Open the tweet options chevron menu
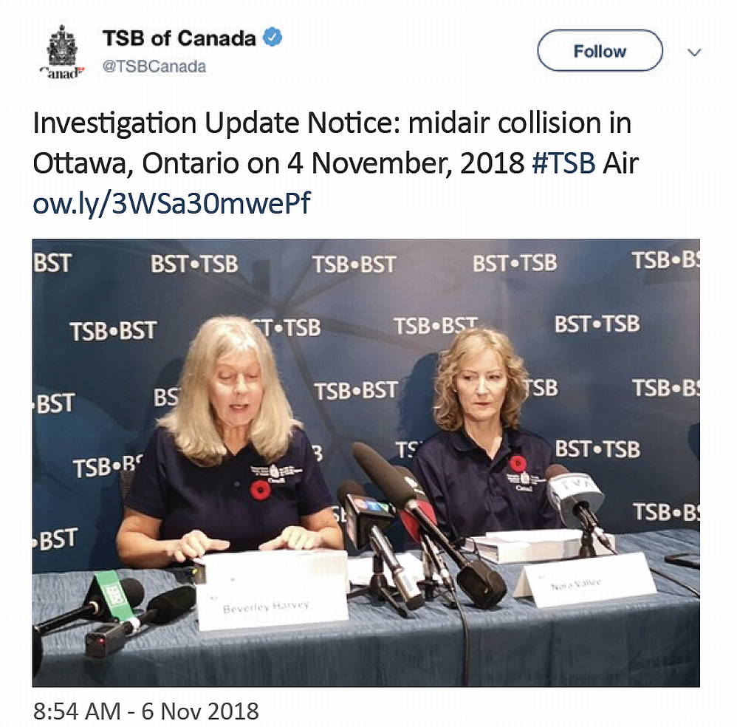Screen dimensions: 737x727 tap(693, 52)
